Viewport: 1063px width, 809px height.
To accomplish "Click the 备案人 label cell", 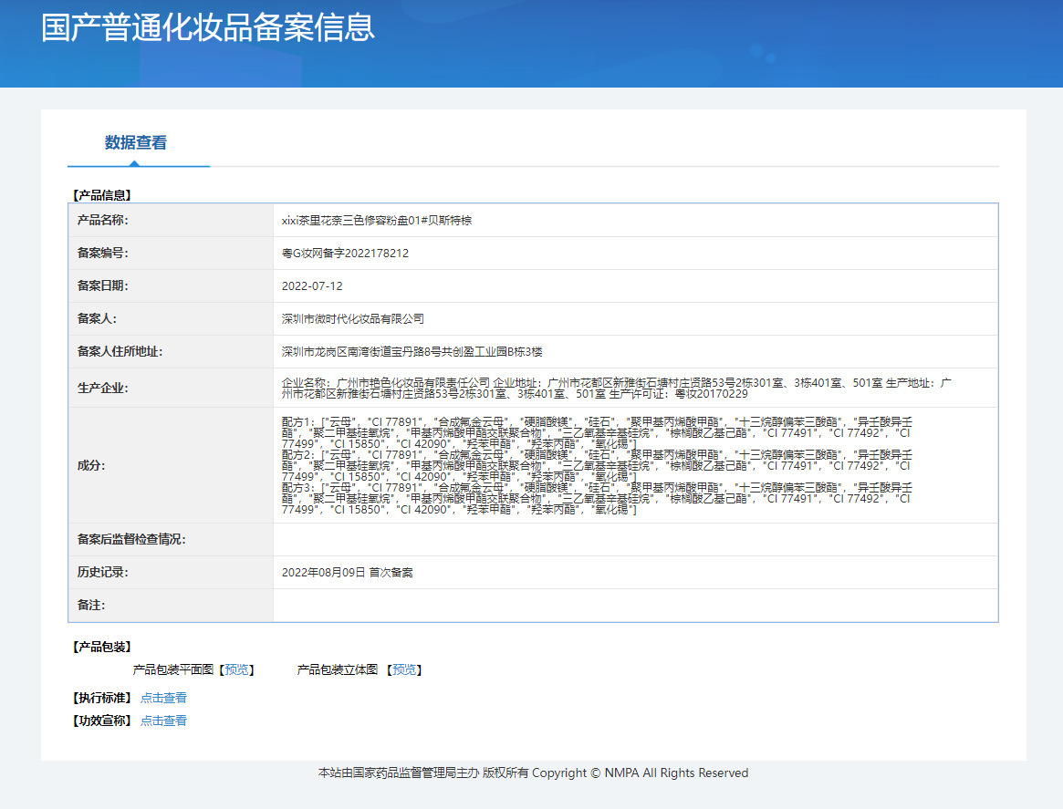I will [x=171, y=318].
